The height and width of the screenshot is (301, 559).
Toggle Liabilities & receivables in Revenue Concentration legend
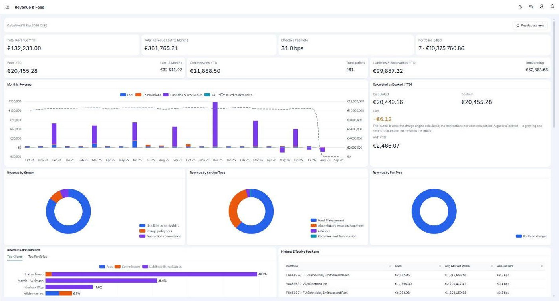tap(162, 267)
